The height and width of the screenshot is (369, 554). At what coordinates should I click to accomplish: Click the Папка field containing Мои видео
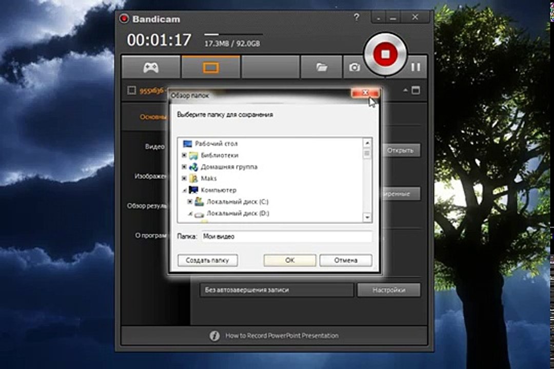(287, 237)
